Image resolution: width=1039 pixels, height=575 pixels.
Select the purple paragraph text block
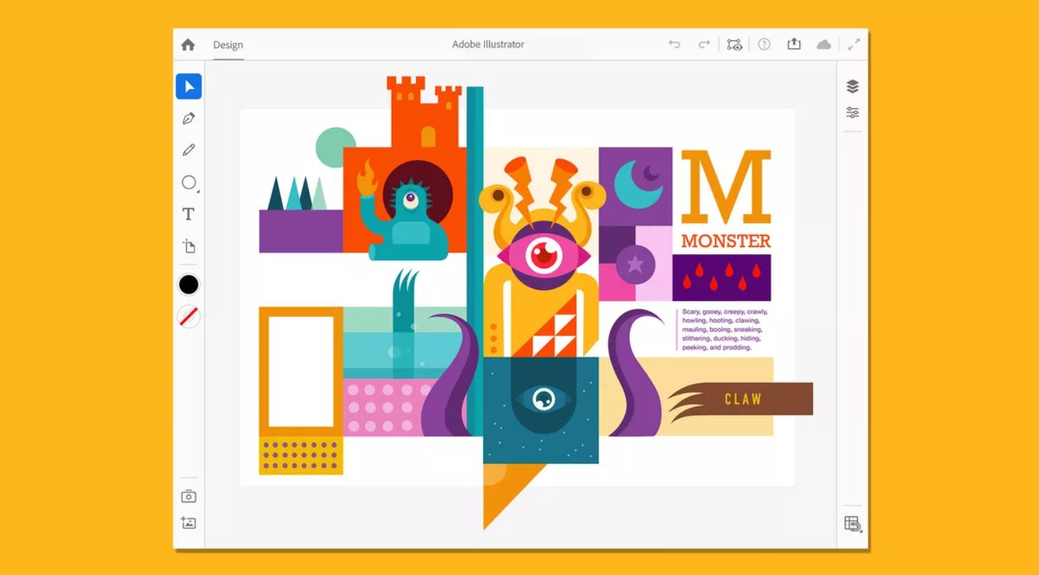click(724, 329)
